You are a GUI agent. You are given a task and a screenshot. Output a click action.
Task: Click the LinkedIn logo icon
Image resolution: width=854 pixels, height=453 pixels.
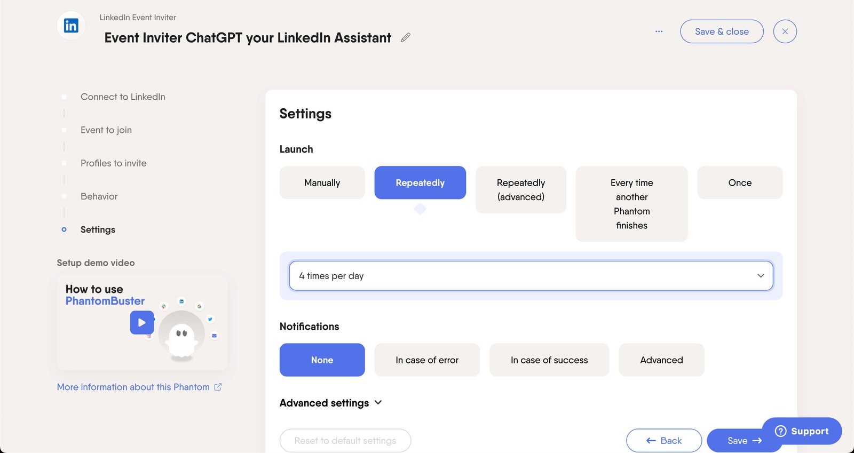(x=71, y=25)
